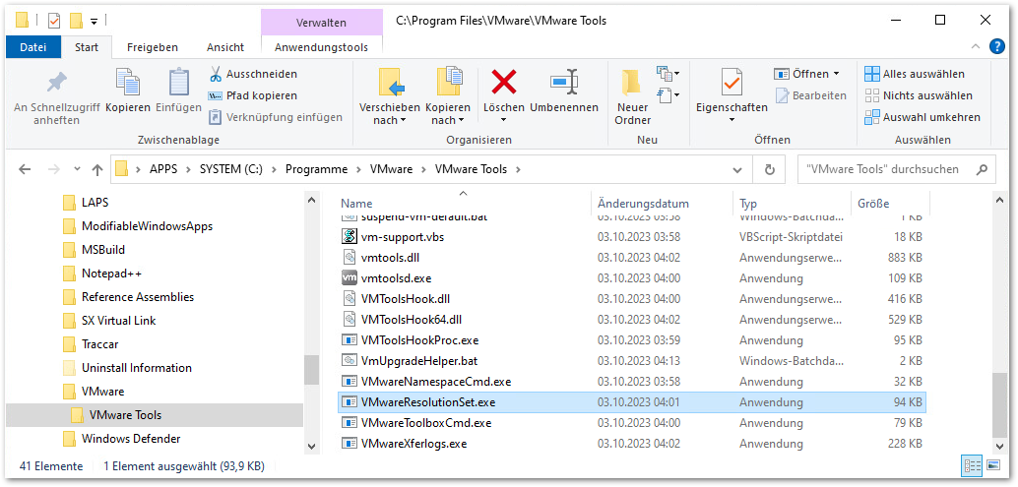Image resolution: width=1018 pixels, height=487 pixels.
Task: Copy path with Pfad kopieren
Action: [253, 95]
